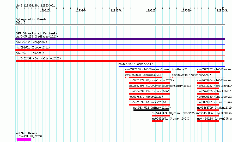Click the 129329k ruler position

[187, 10]
